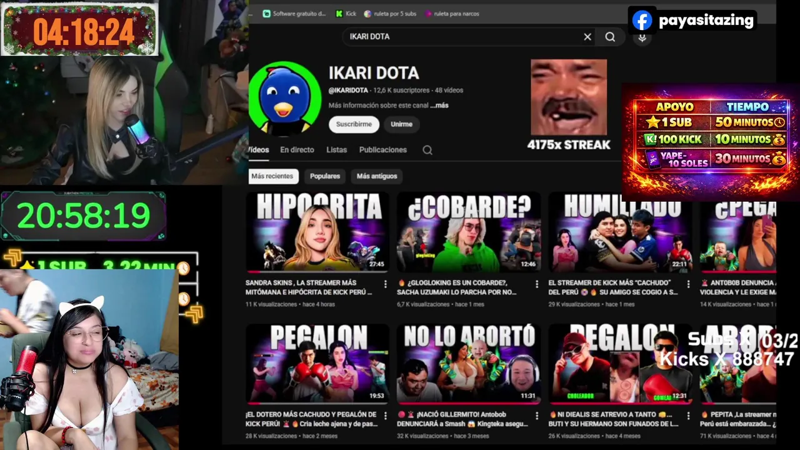Open options for EL STREAMER DE KICK video
800x450 pixels.
pyautogui.click(x=688, y=284)
